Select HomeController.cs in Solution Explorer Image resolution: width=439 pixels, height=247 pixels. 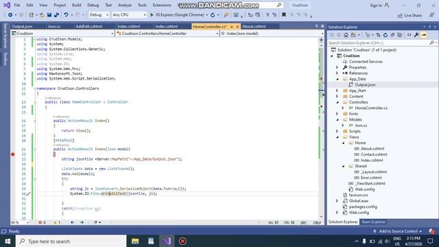(x=371, y=108)
